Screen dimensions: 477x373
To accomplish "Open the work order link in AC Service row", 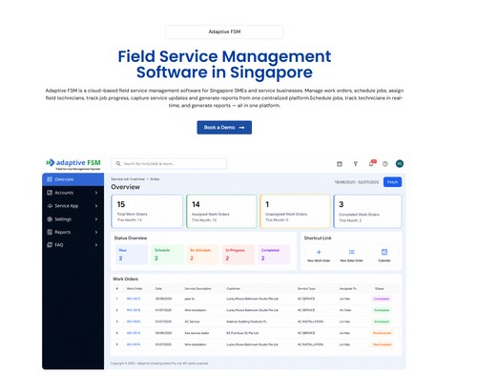I will 134,321.
